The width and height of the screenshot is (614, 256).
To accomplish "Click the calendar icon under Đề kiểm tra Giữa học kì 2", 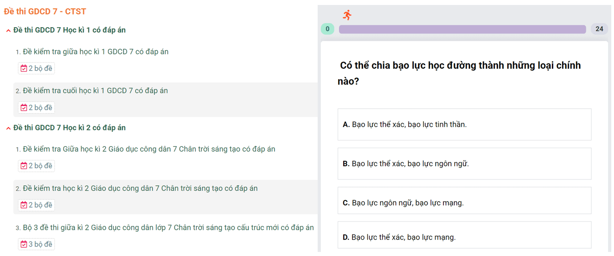I will click(24, 166).
